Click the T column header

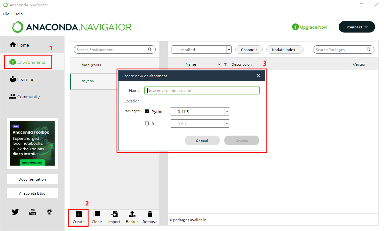point(225,64)
